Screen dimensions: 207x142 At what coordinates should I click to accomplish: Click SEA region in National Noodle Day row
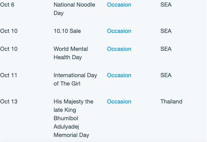point(166,5)
